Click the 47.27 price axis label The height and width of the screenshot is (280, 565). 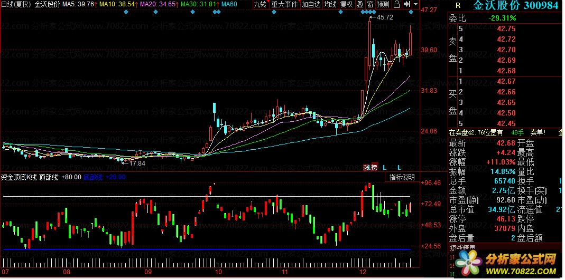[x=429, y=9]
